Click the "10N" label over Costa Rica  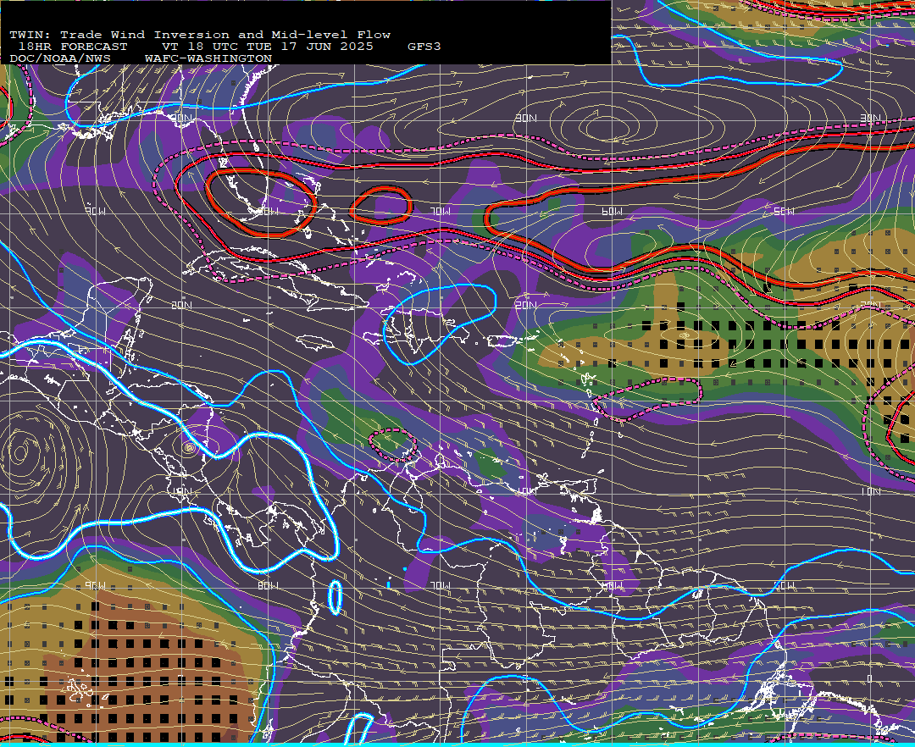coord(181,491)
